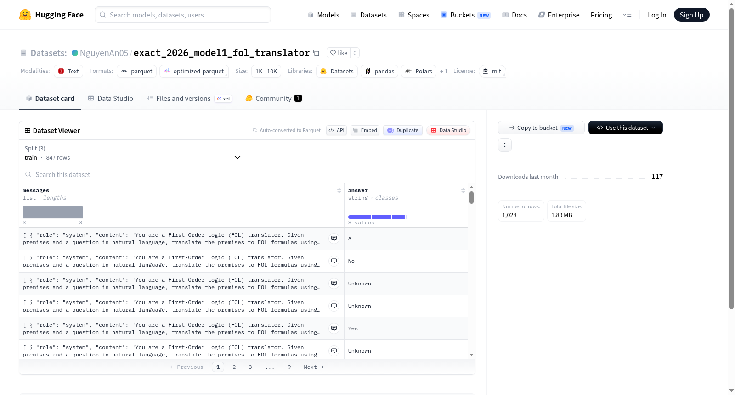Screen dimensions: 735x395
Task: Focus the Search this dataset field
Action: tap(247, 174)
